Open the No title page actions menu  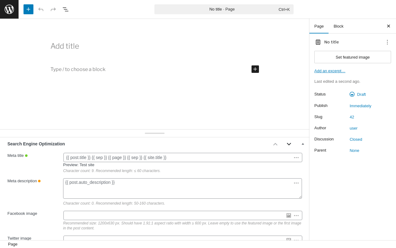point(387,42)
